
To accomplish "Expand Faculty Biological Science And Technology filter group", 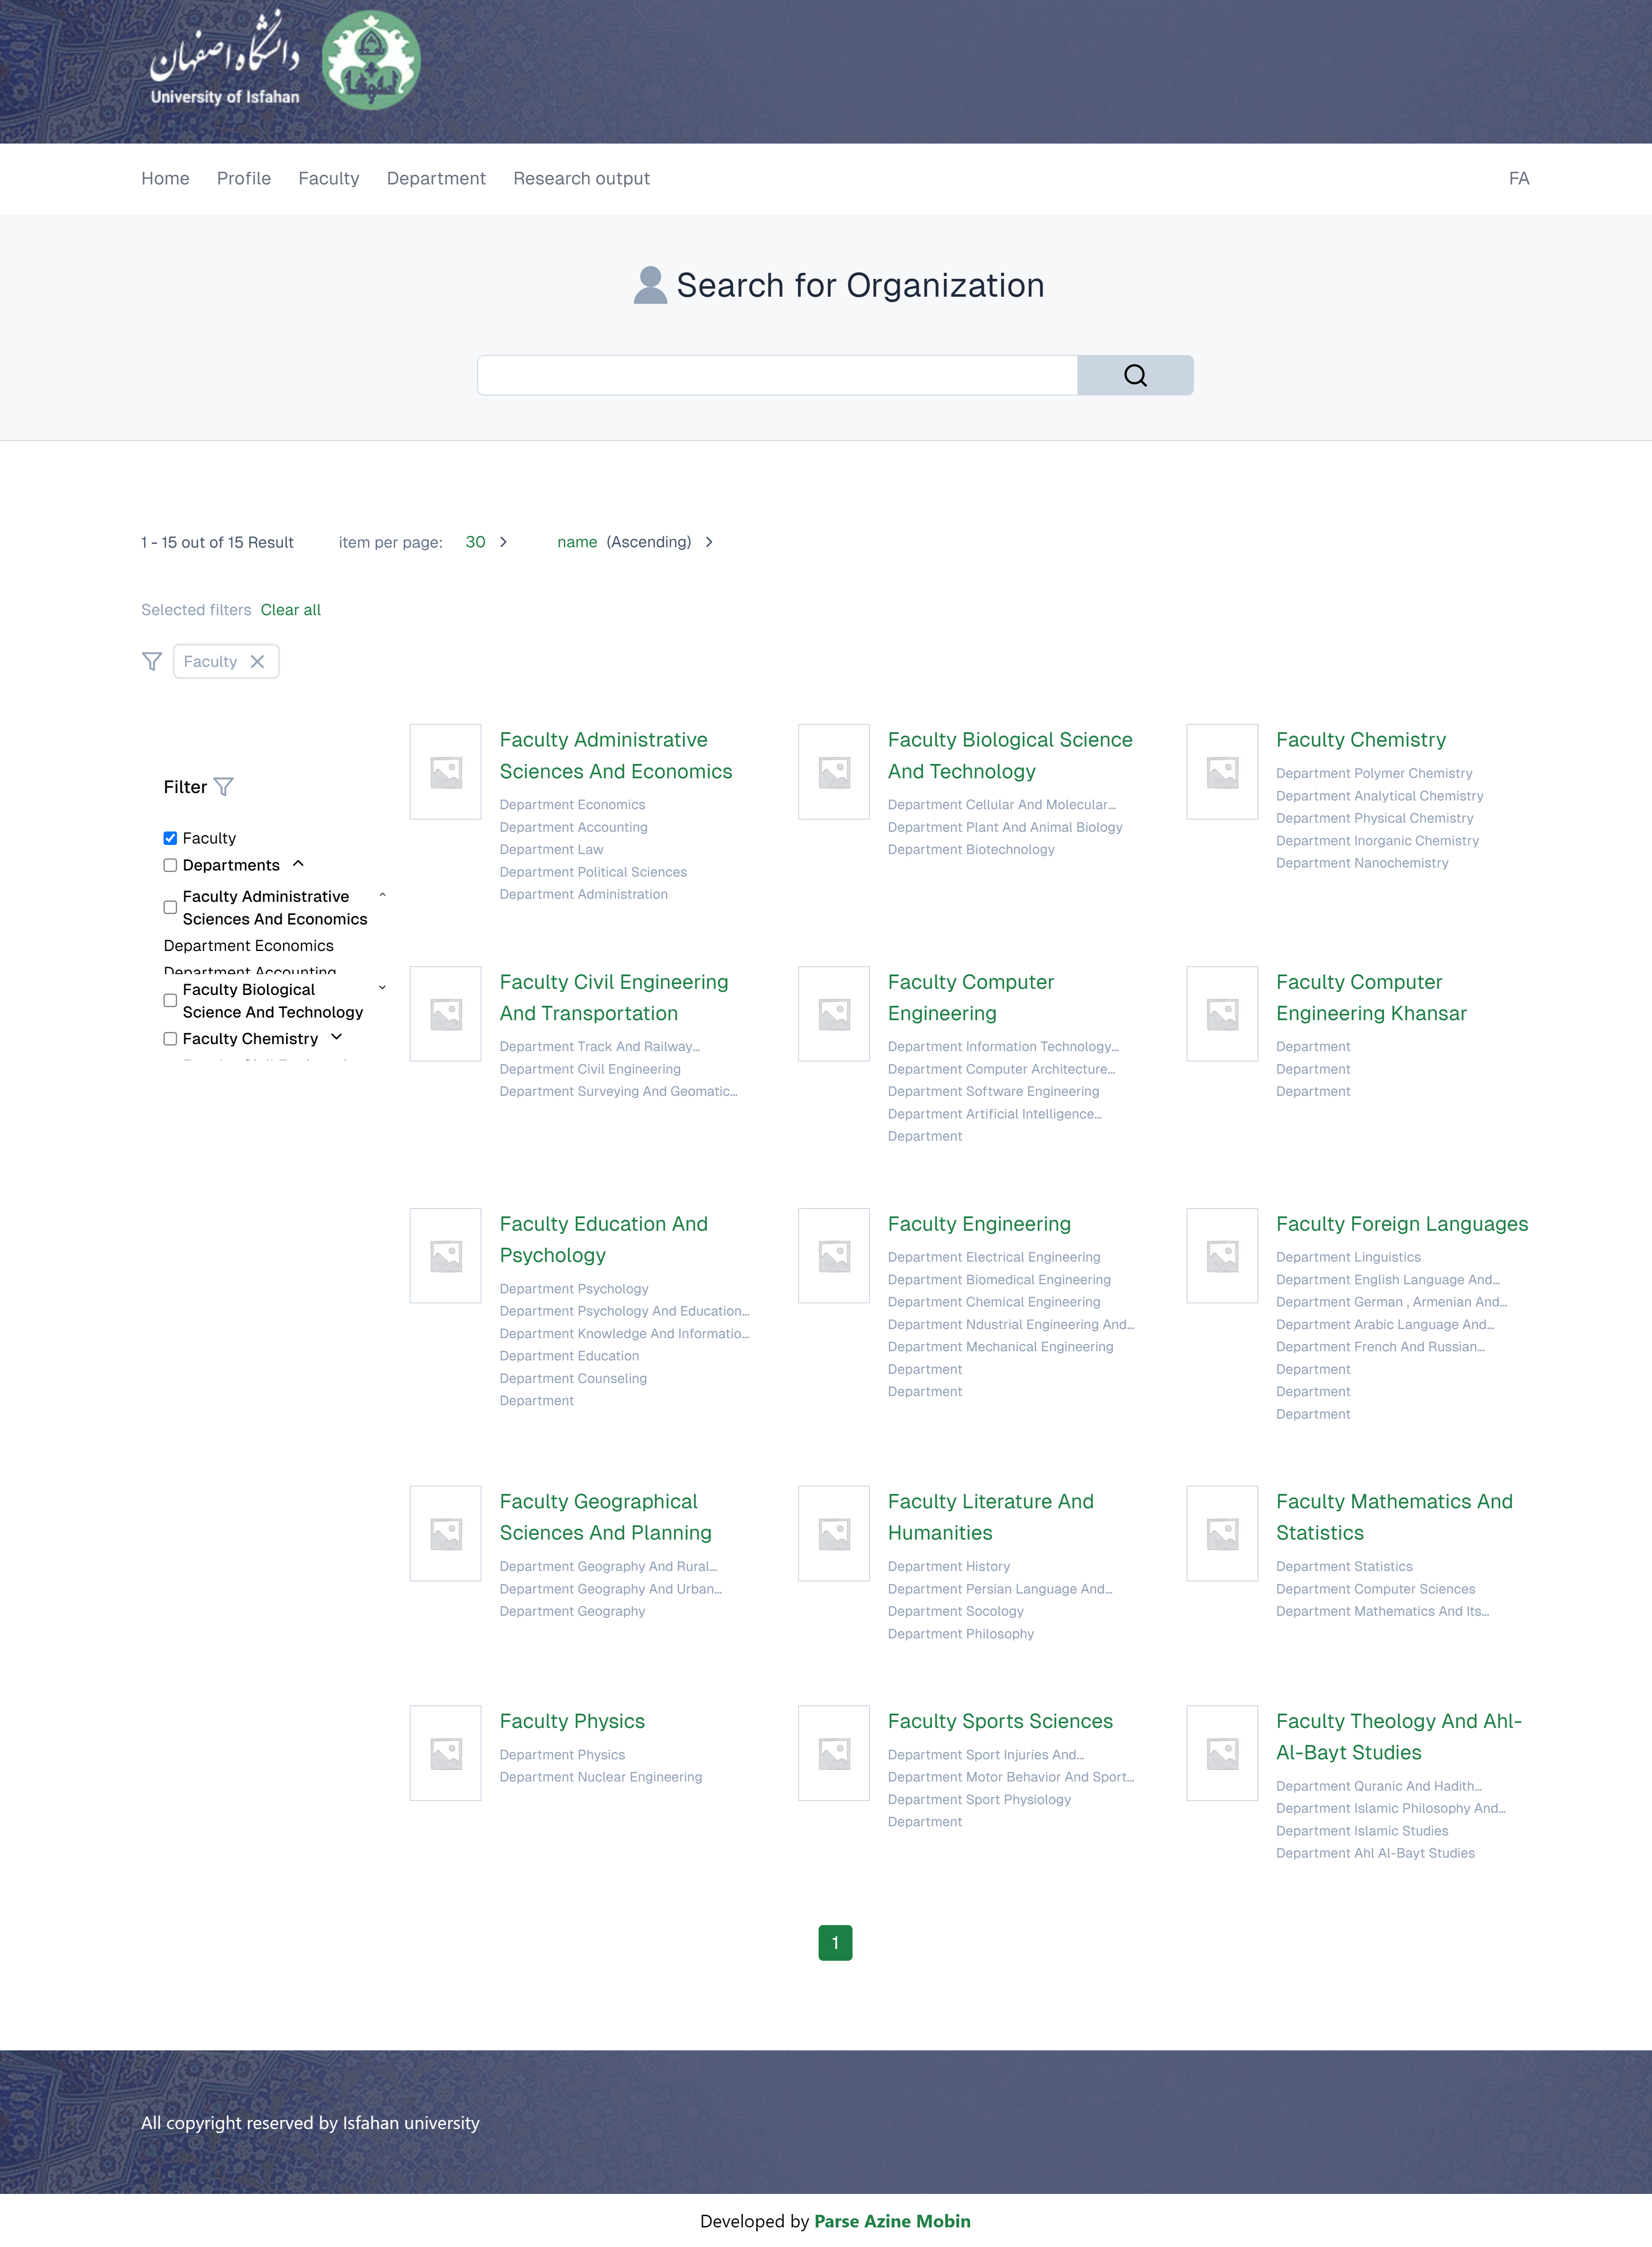I will [x=382, y=988].
